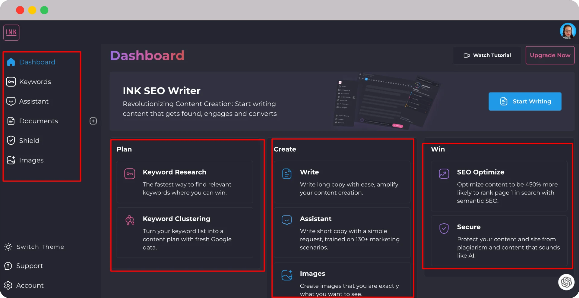Click the Watch Tutorial button
This screenshot has height=298, width=579.
click(487, 55)
